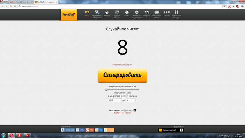Open the Вопросы question marks section
This screenshot has width=245, height=138.
147,14
